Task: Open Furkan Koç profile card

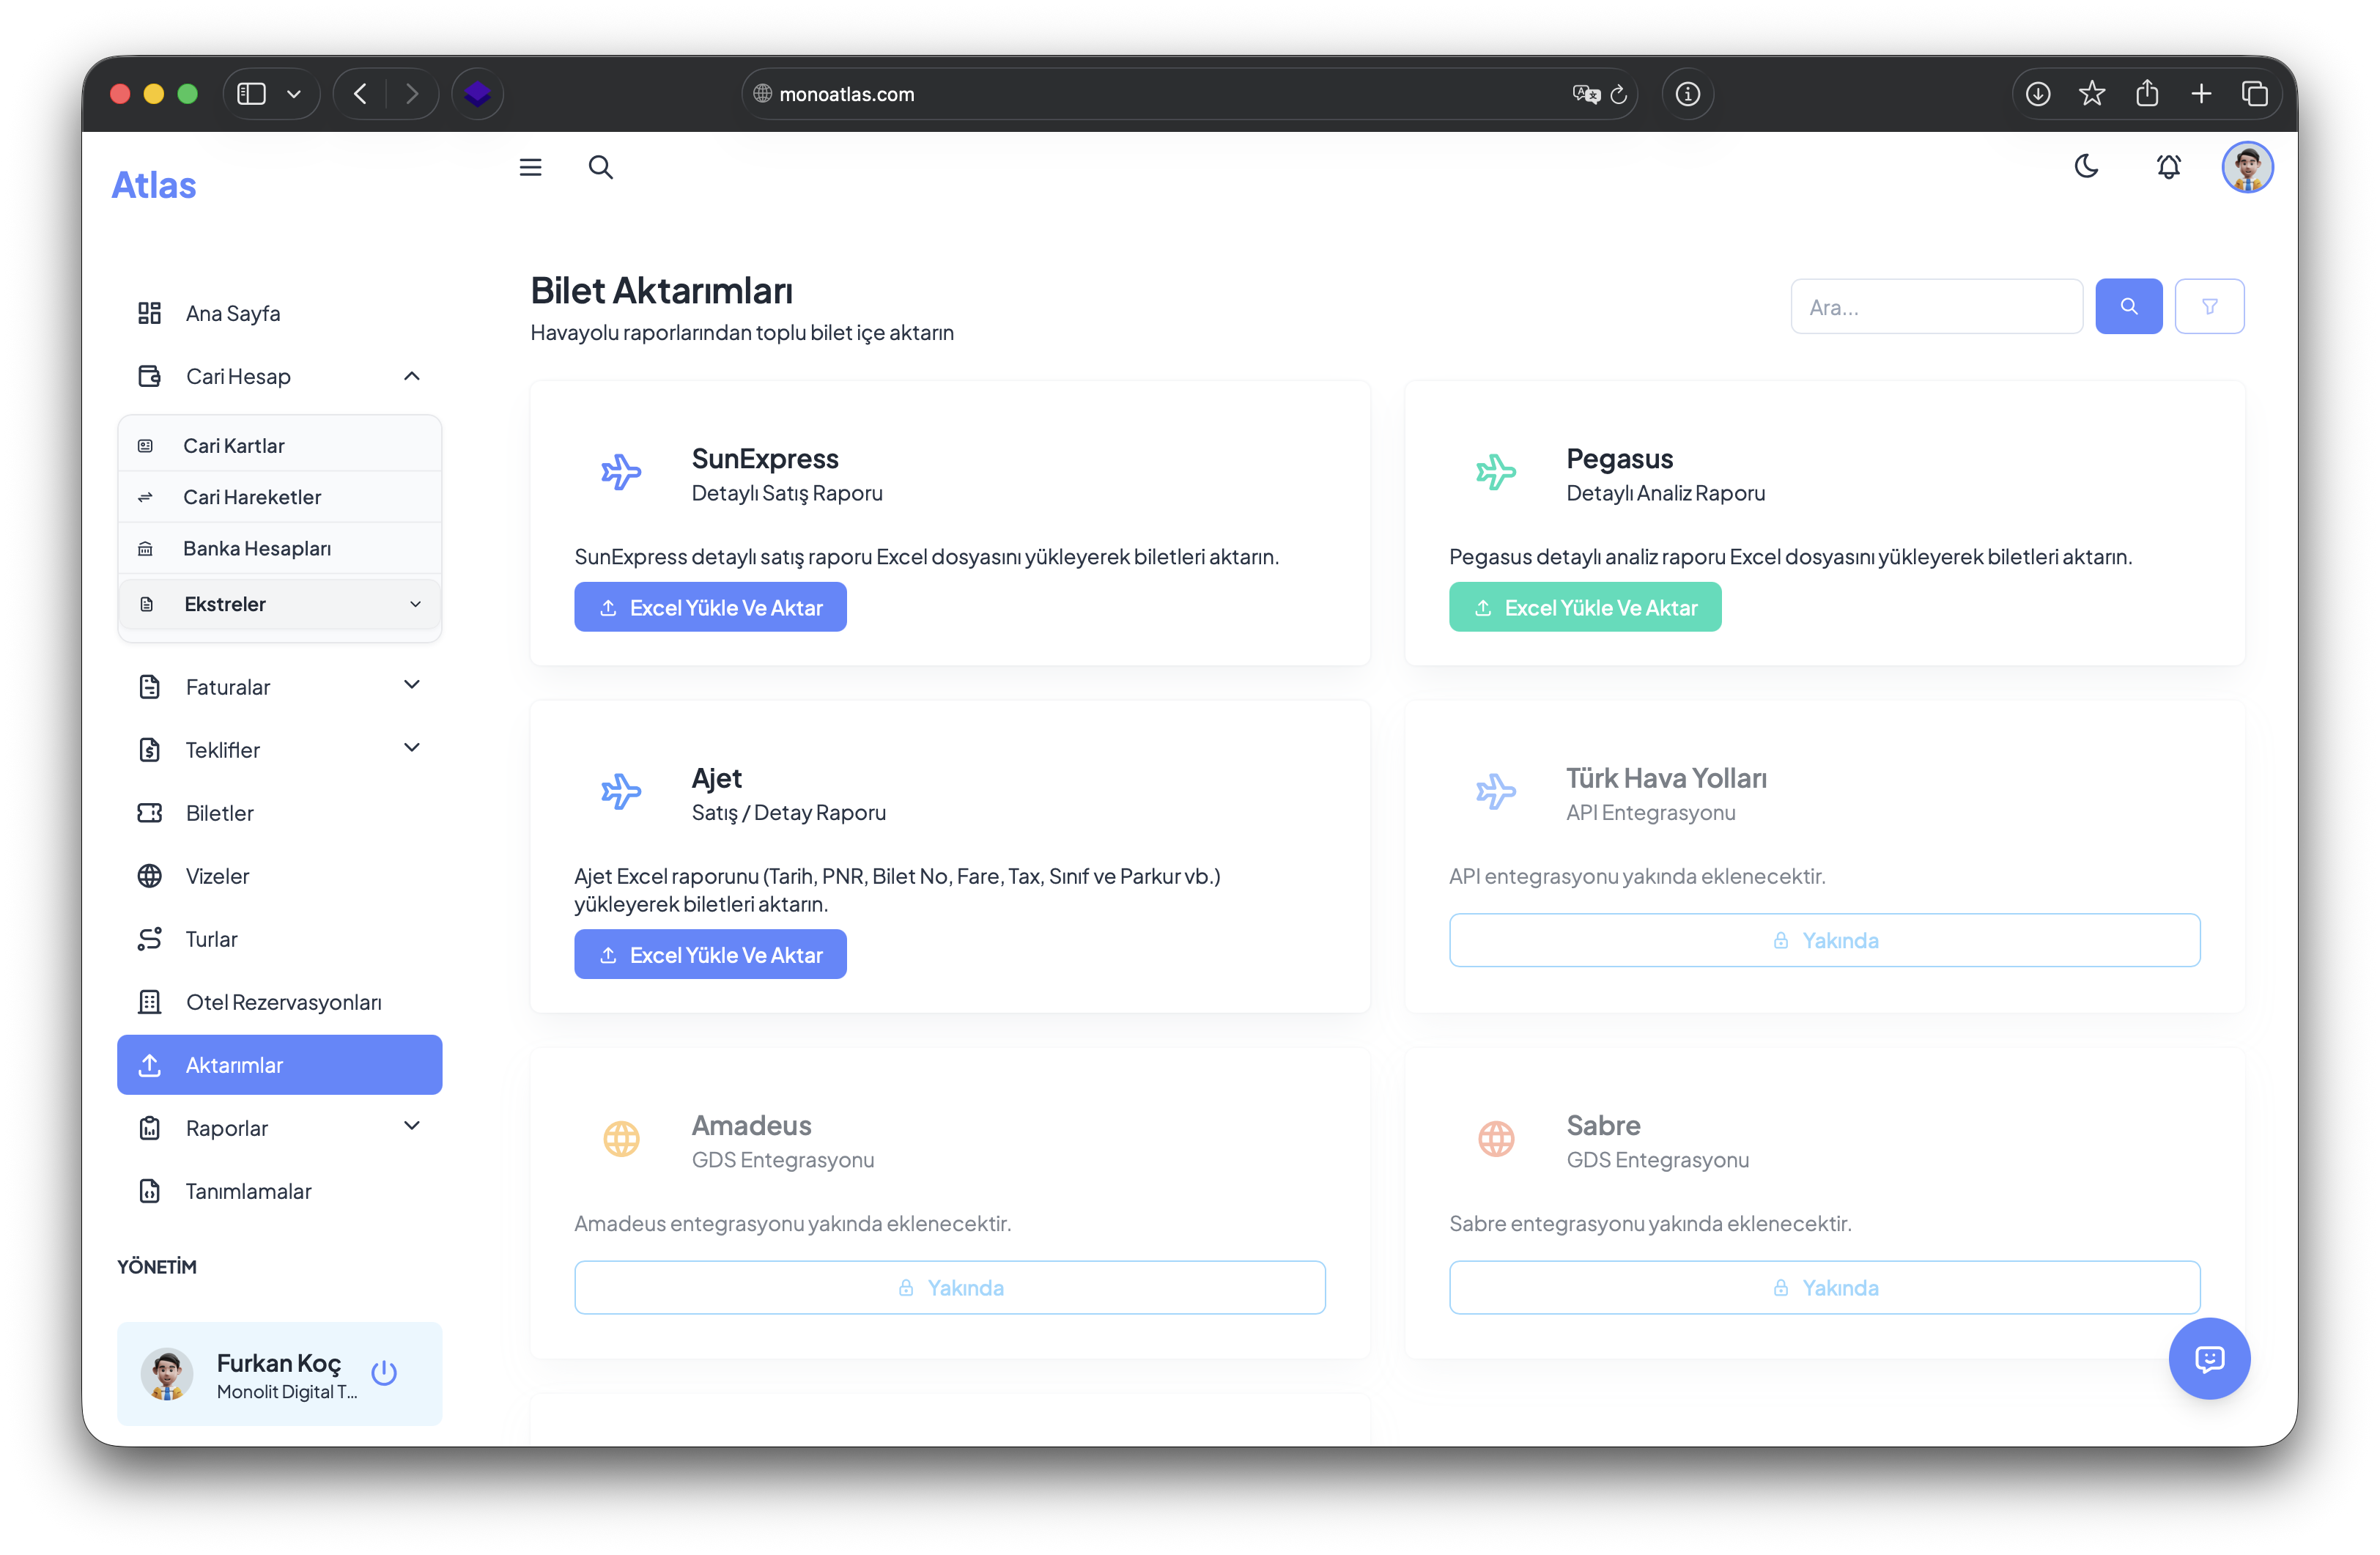Action: (279, 1374)
